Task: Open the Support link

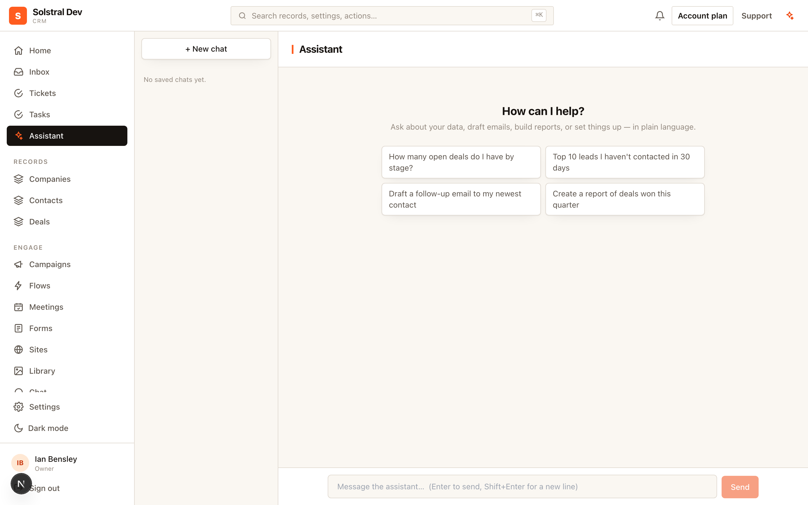Action: 757,16
